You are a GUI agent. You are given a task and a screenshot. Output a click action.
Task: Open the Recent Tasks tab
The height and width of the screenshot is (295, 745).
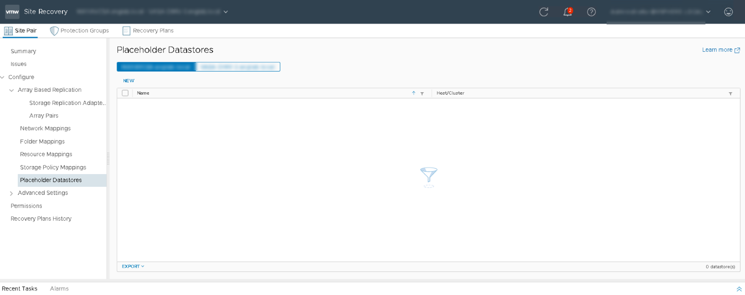[20, 288]
